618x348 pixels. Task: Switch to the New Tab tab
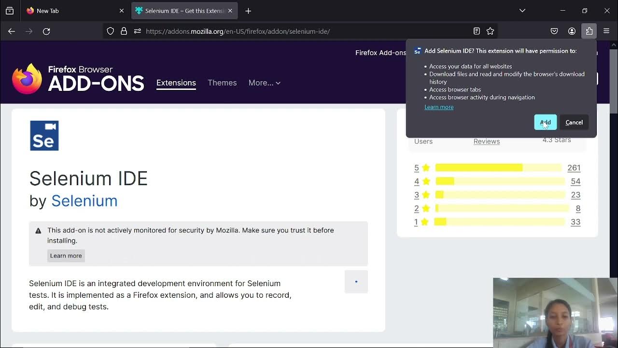pyautogui.click(x=75, y=11)
